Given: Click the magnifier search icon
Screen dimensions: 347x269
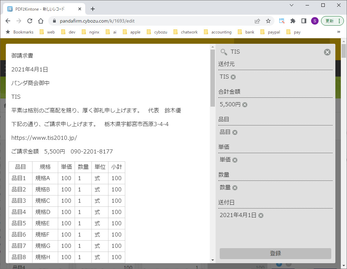Looking at the screenshot, I should pyautogui.click(x=224, y=52).
